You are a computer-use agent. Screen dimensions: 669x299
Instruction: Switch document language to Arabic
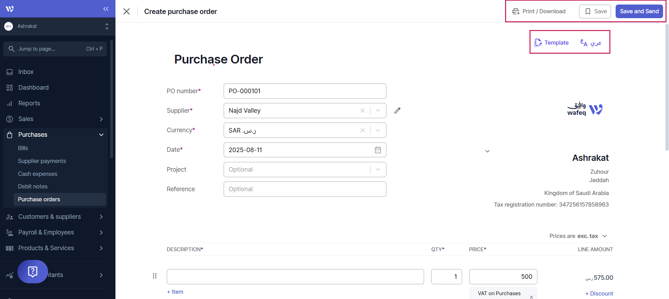[591, 43]
